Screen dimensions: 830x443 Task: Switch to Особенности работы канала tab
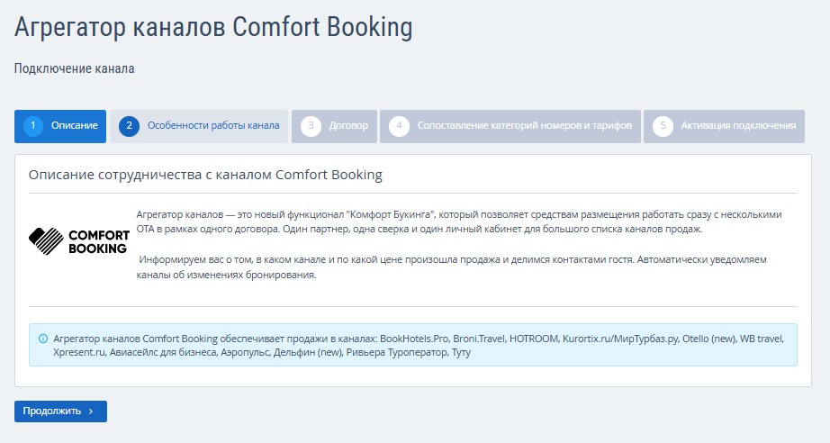coord(213,126)
